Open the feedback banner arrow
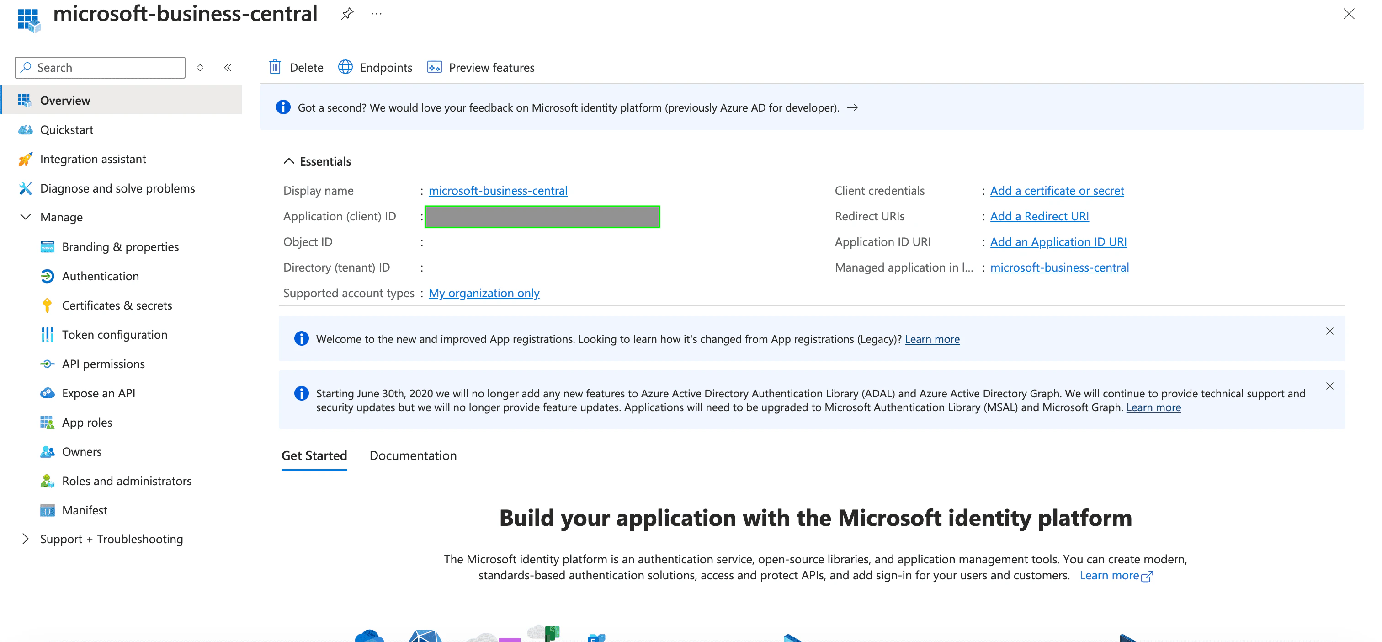This screenshot has width=1382, height=642. coord(852,108)
